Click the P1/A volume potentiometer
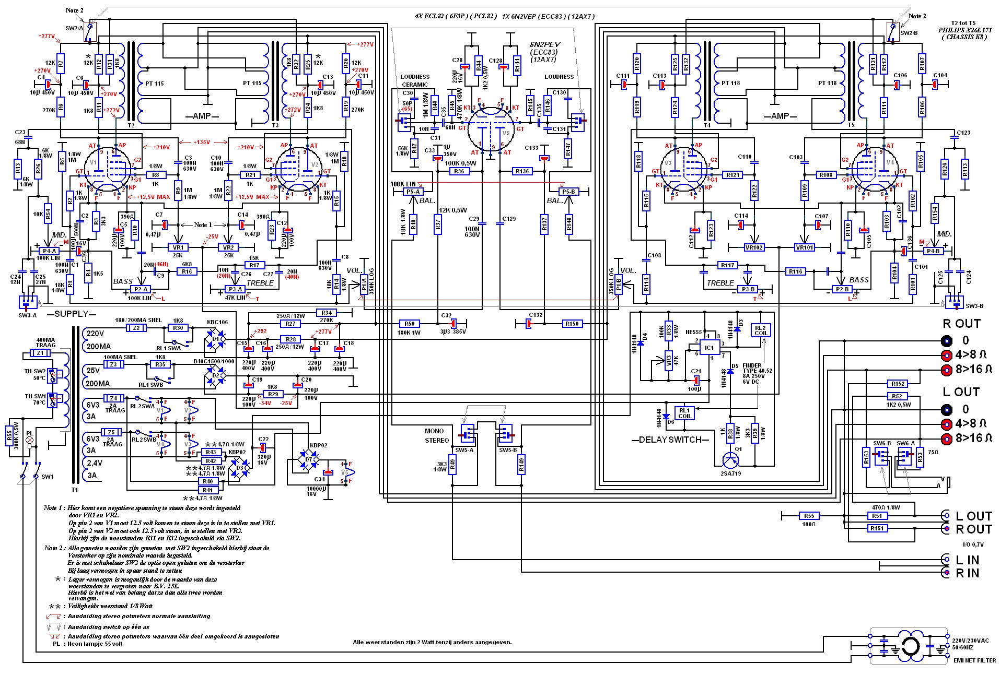The width and height of the screenshot is (1000, 675). [365, 285]
